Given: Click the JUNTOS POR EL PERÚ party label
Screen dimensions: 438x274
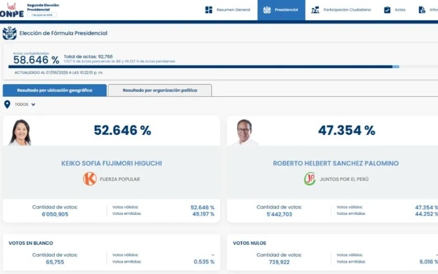Looking at the screenshot, I should click(x=344, y=179).
